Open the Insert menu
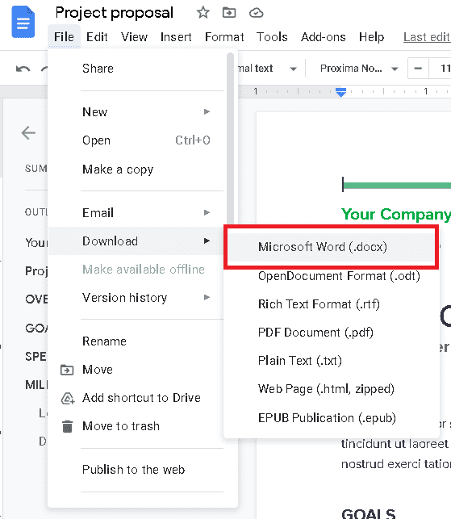 (x=176, y=37)
